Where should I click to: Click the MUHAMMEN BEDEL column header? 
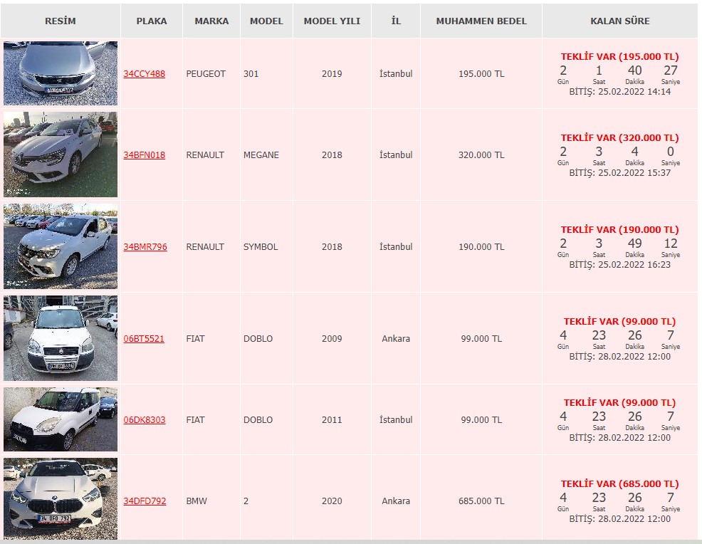pos(481,21)
